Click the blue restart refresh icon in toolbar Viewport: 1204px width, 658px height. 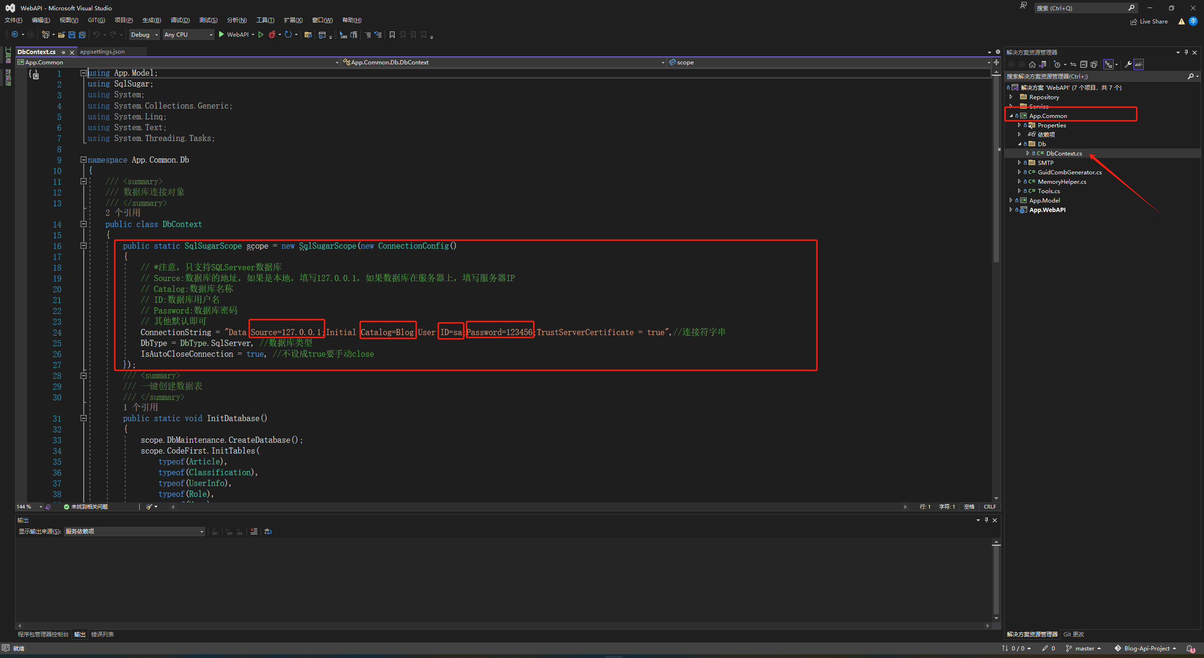coord(288,34)
